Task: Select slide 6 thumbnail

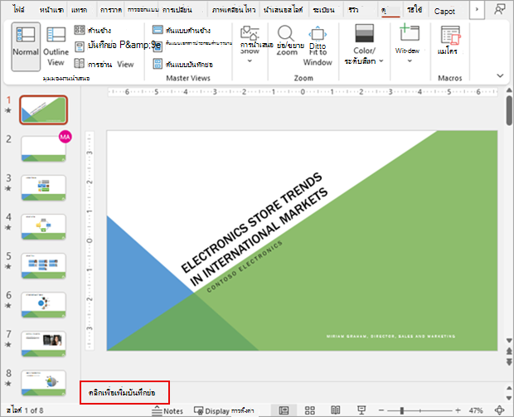Action: tap(44, 305)
